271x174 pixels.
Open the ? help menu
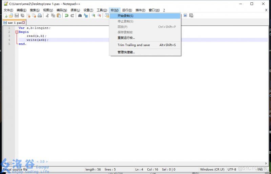(x=164, y=10)
